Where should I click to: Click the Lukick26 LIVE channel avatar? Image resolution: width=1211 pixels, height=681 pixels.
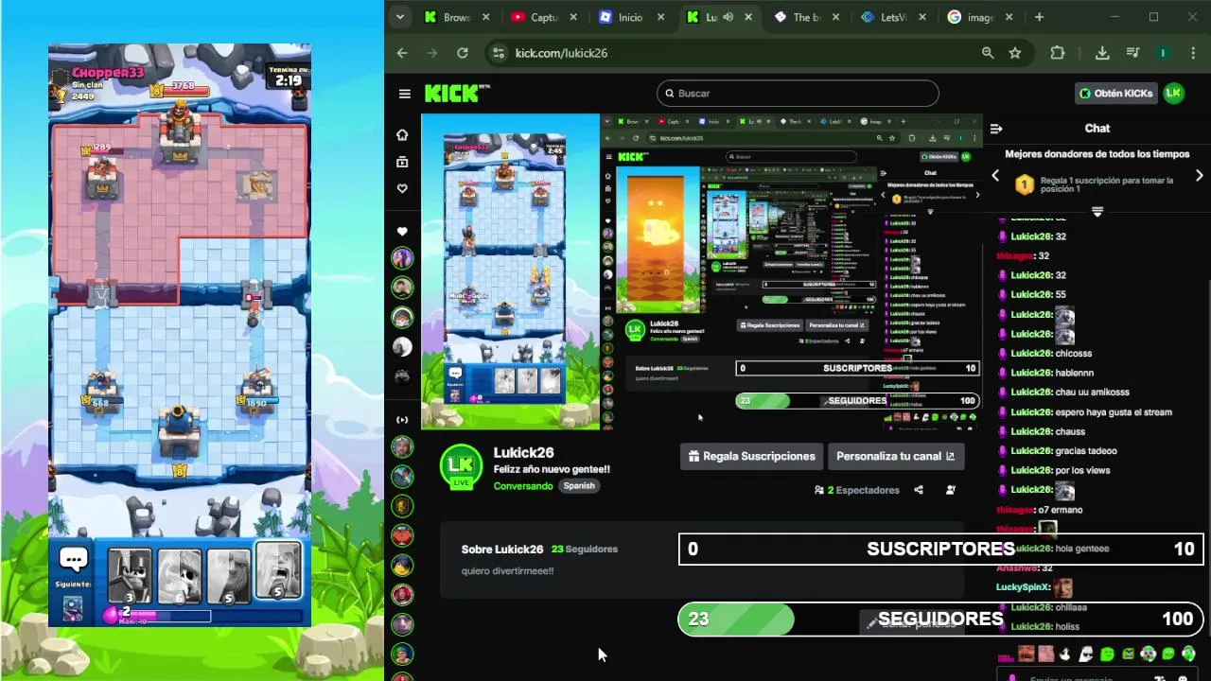pos(461,467)
